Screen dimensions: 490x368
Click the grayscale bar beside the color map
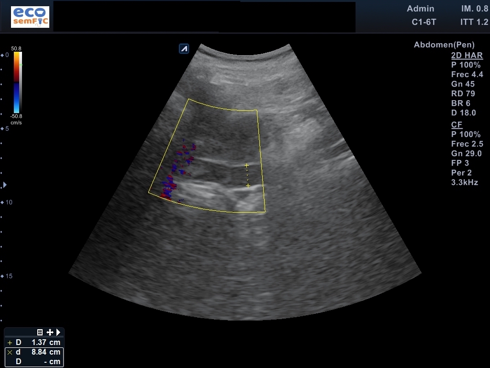(x=20, y=82)
